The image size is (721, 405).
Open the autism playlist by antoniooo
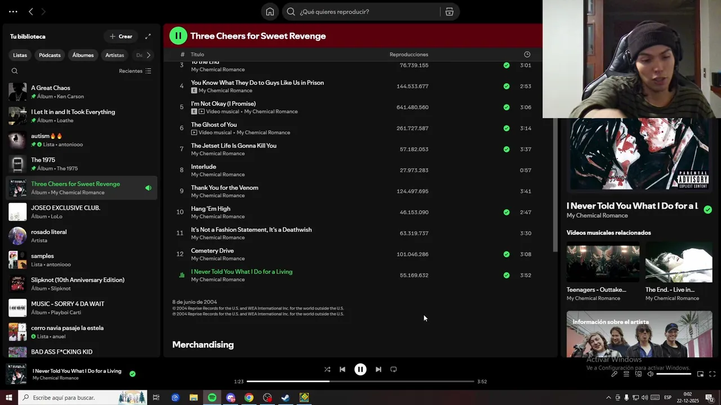coord(82,140)
